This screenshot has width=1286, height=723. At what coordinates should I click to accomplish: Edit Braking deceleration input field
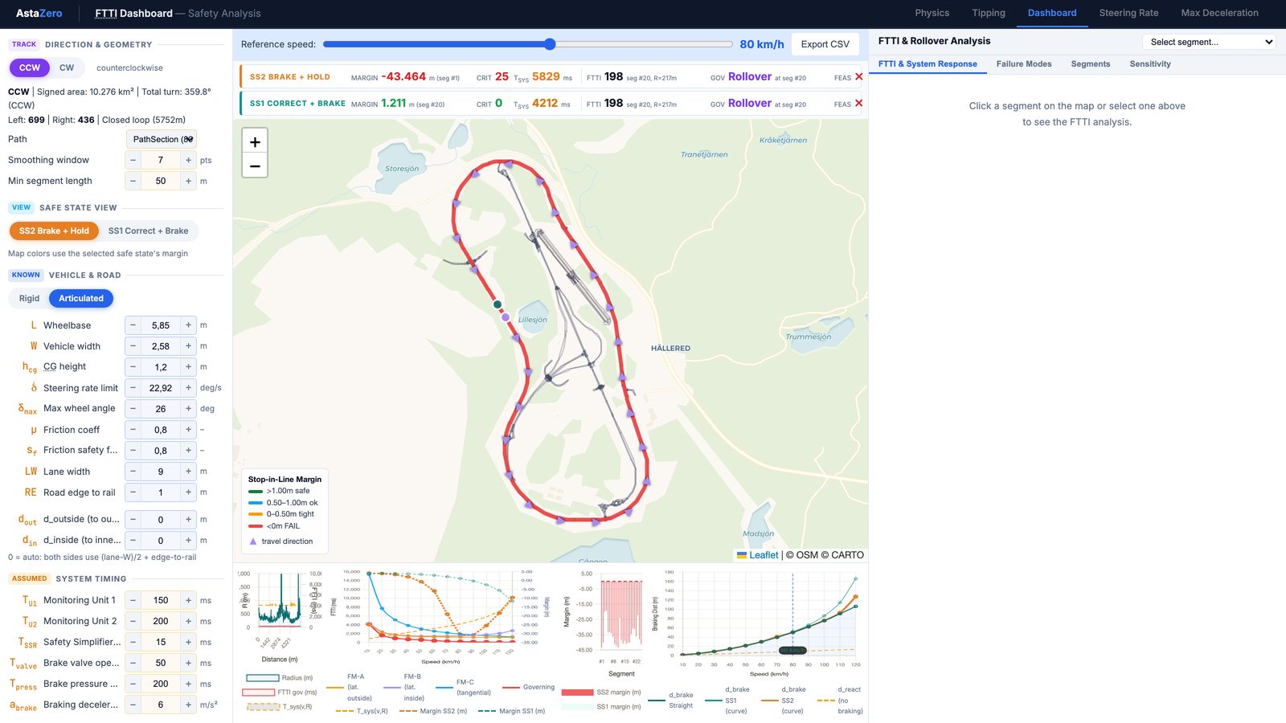click(x=161, y=705)
